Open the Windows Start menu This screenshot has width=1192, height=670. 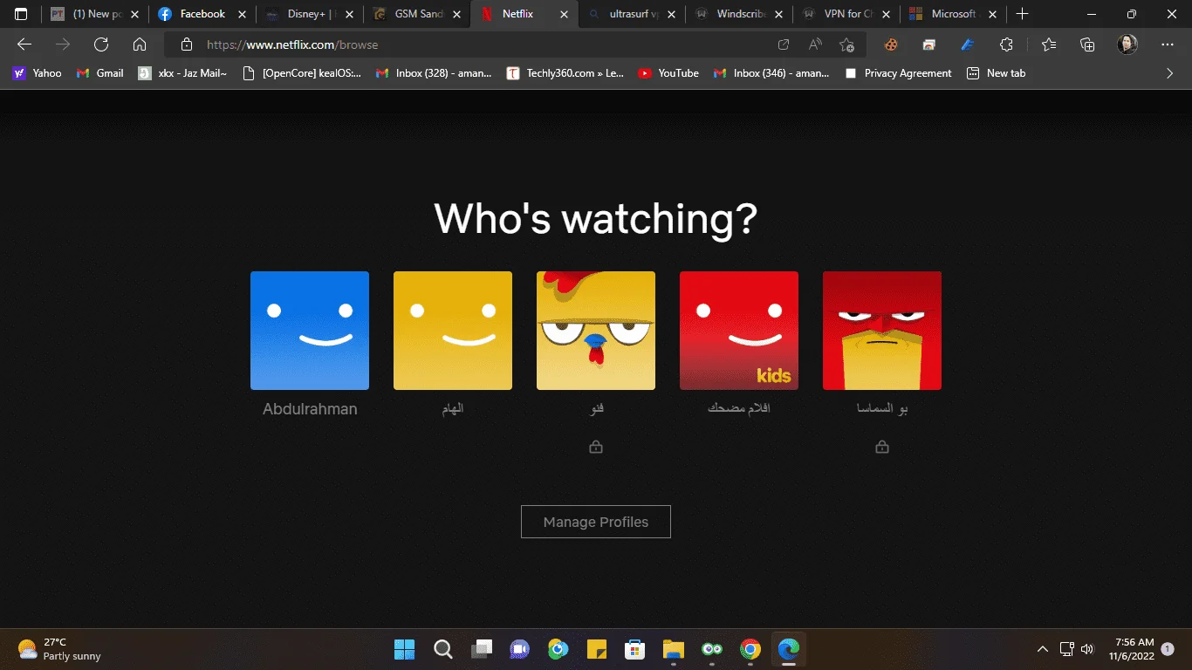[x=404, y=649]
